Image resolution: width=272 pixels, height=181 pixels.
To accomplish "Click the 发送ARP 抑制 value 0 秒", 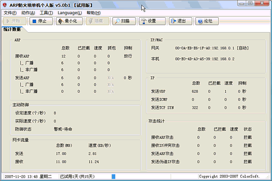I will 128,78.
